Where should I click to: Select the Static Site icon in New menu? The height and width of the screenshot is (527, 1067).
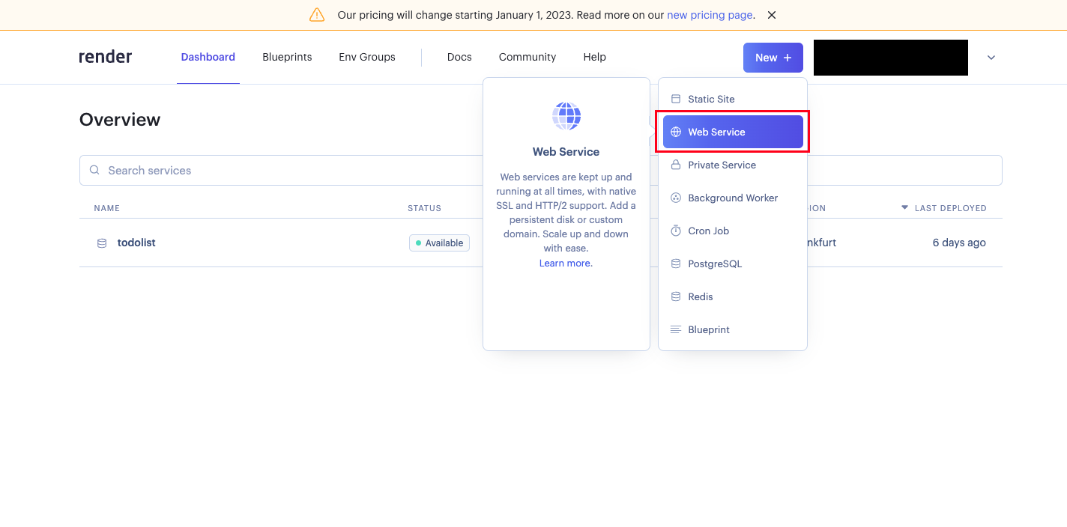coord(677,99)
